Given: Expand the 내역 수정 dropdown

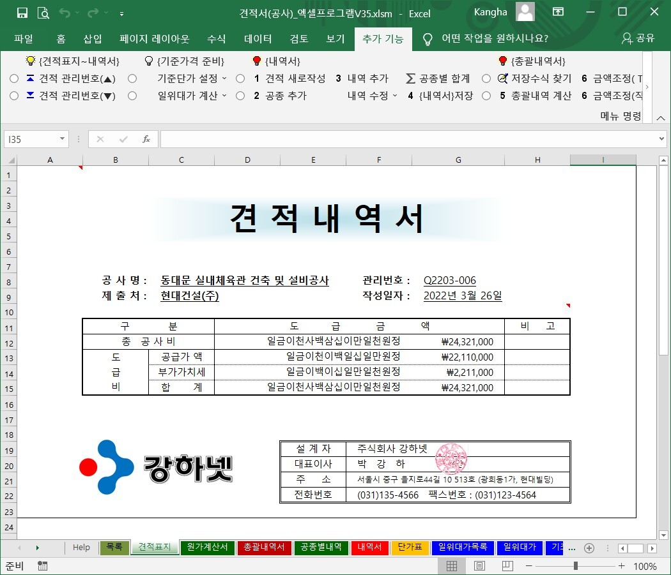Looking at the screenshot, I should pos(395,96).
